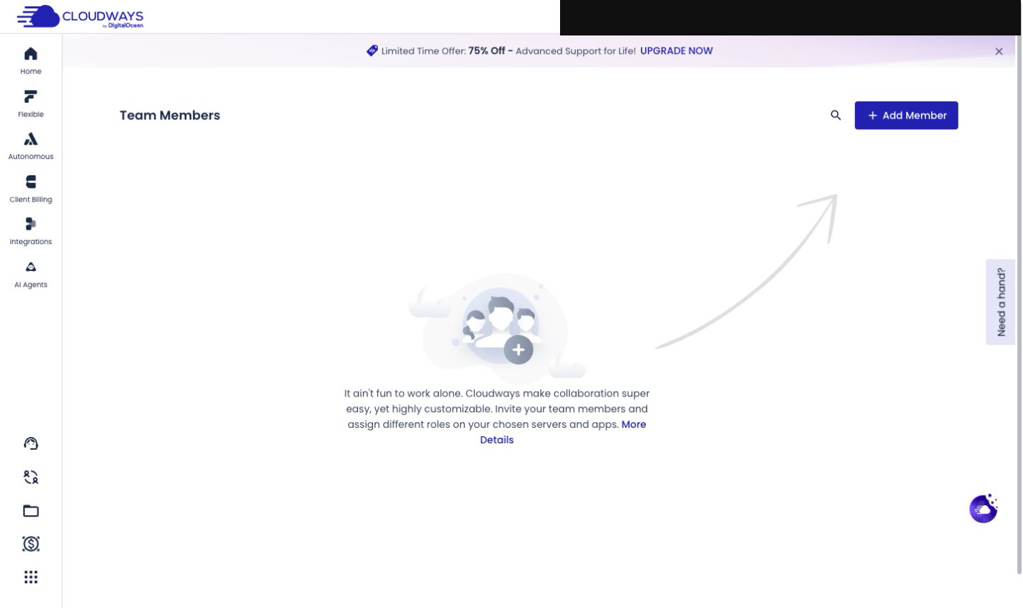Open AI Agents in the sidebar
The image size is (1023, 608).
click(x=30, y=275)
